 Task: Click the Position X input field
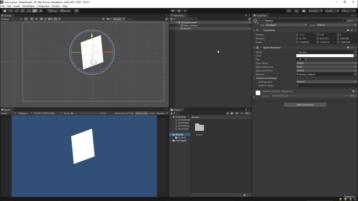(307, 35)
